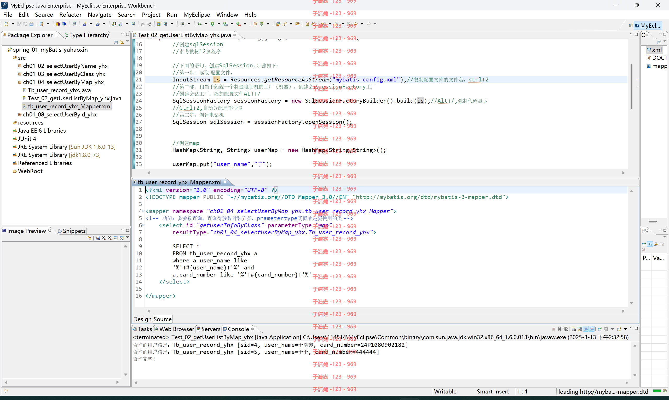The image size is (669, 400).
Task: Toggle Link with Editor in Image Preview
Action: pyautogui.click(x=90, y=238)
